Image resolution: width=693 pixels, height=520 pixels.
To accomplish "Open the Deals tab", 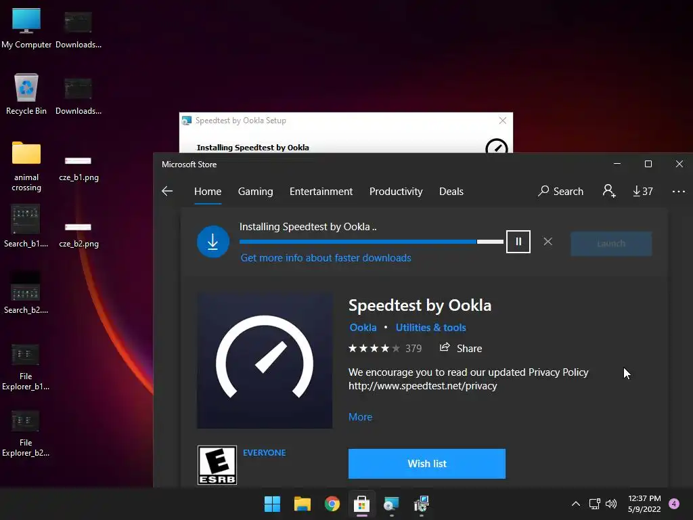I will click(451, 192).
